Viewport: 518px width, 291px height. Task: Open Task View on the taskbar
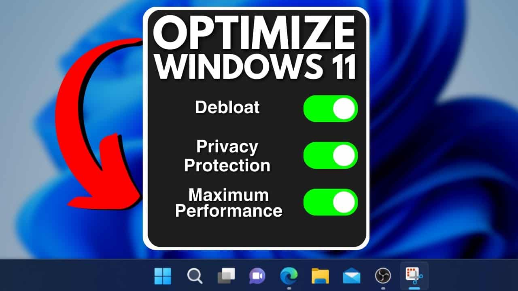[226, 276]
